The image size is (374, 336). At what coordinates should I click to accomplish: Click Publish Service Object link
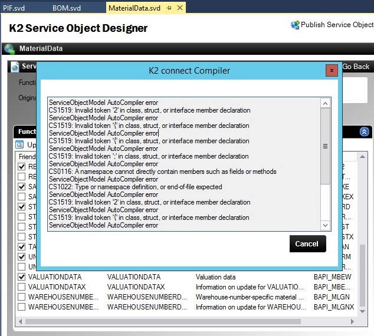pos(337,25)
